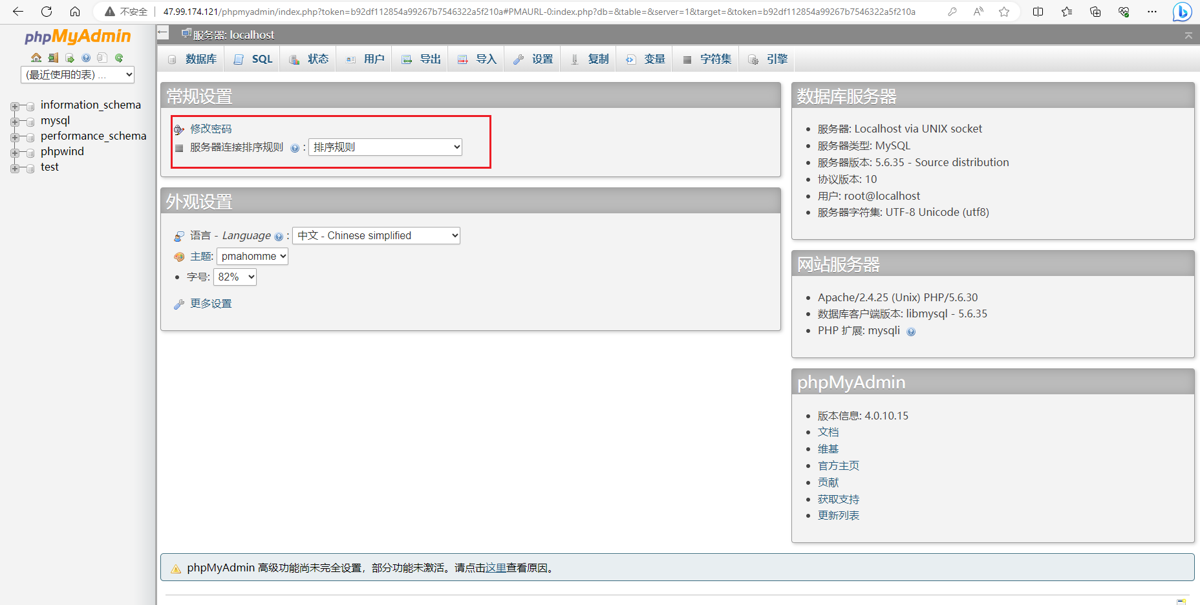Screen dimensions: 1200x605
Task: Open the SQL tab
Action: pos(253,59)
